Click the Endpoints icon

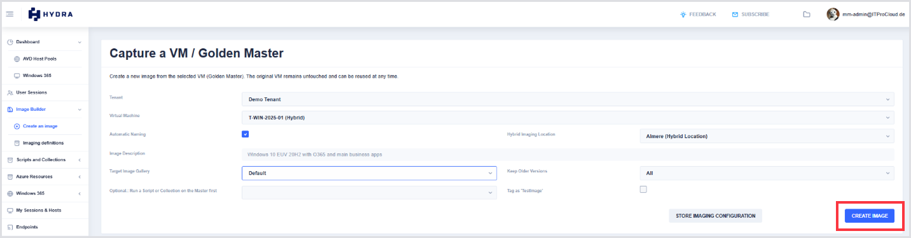[x=10, y=227]
